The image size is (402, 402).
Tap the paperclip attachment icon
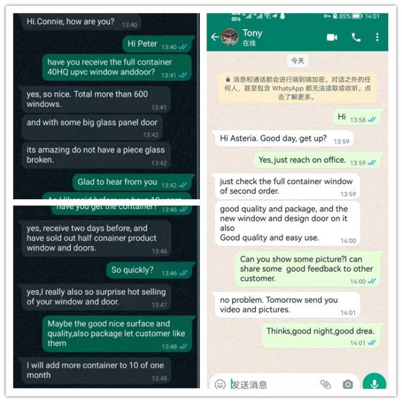325,384
